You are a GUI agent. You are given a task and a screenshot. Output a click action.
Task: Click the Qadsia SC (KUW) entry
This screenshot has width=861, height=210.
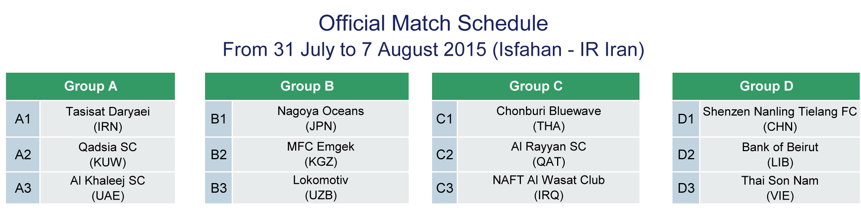pos(108,154)
